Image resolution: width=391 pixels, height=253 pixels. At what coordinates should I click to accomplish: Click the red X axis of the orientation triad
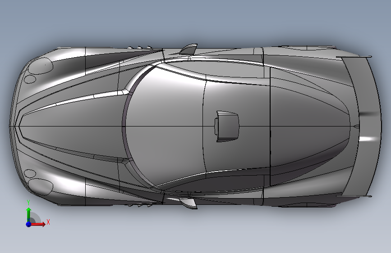(37, 224)
